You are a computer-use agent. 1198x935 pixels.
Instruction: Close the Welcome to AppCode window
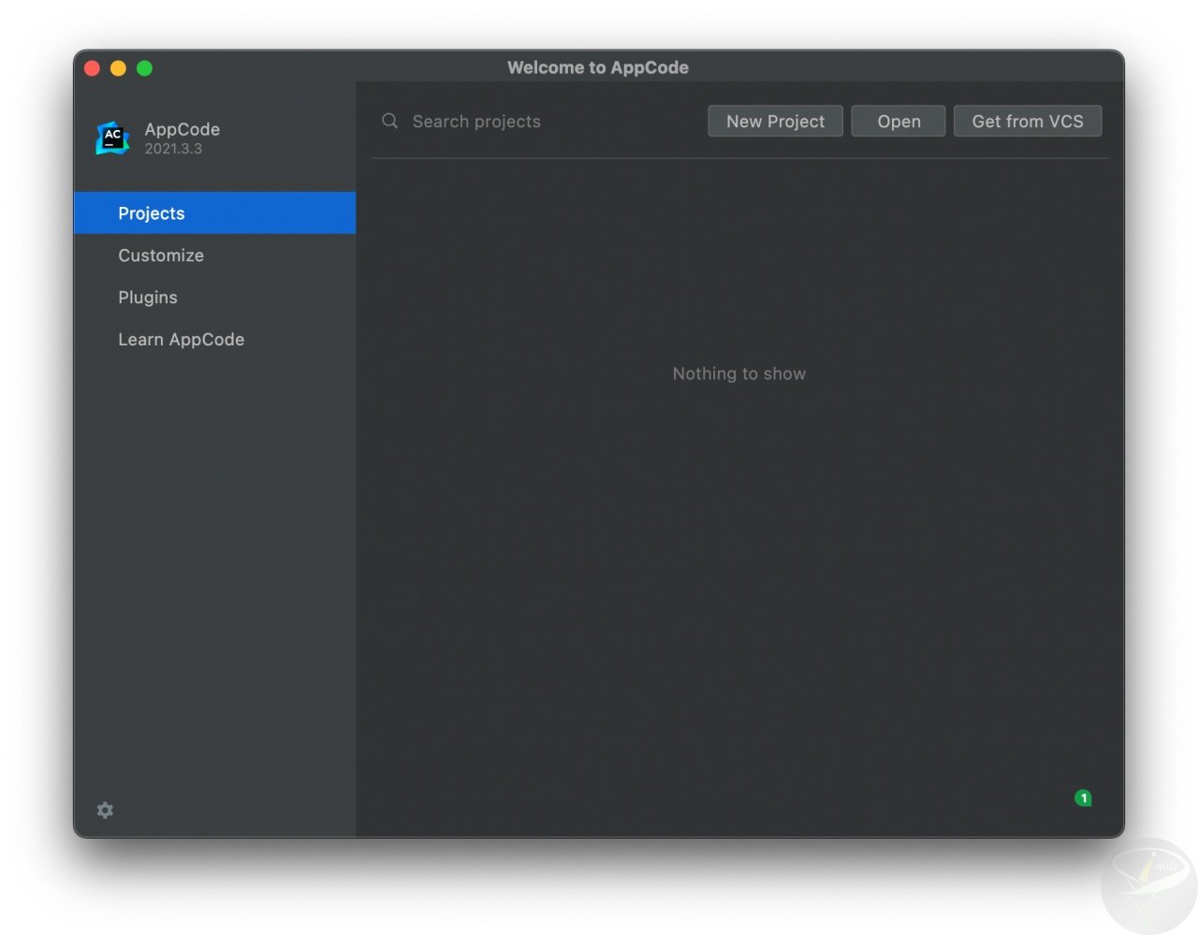coord(92,67)
